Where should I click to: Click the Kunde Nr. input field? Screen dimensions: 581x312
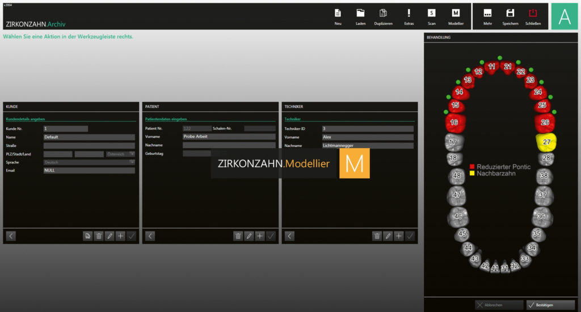click(x=66, y=129)
